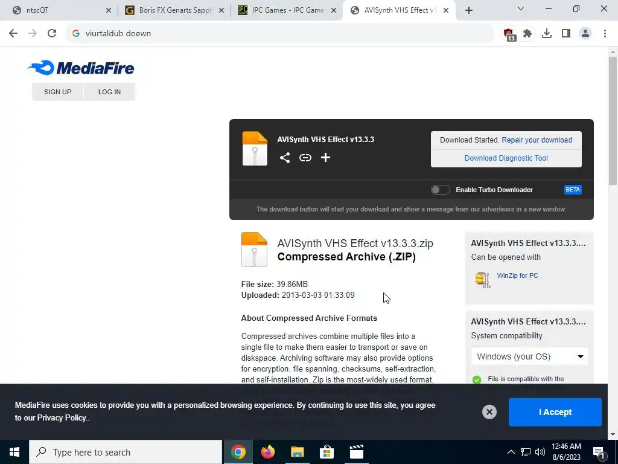Show hidden system tray icons chevron
The height and width of the screenshot is (464, 618).
coord(511,452)
